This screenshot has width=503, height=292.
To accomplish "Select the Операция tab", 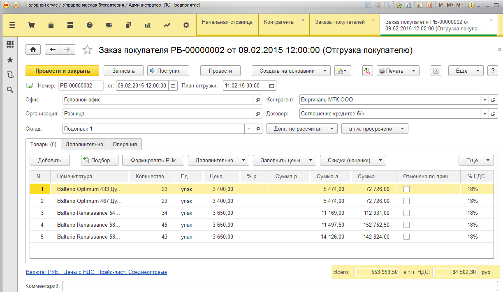I will (125, 145).
